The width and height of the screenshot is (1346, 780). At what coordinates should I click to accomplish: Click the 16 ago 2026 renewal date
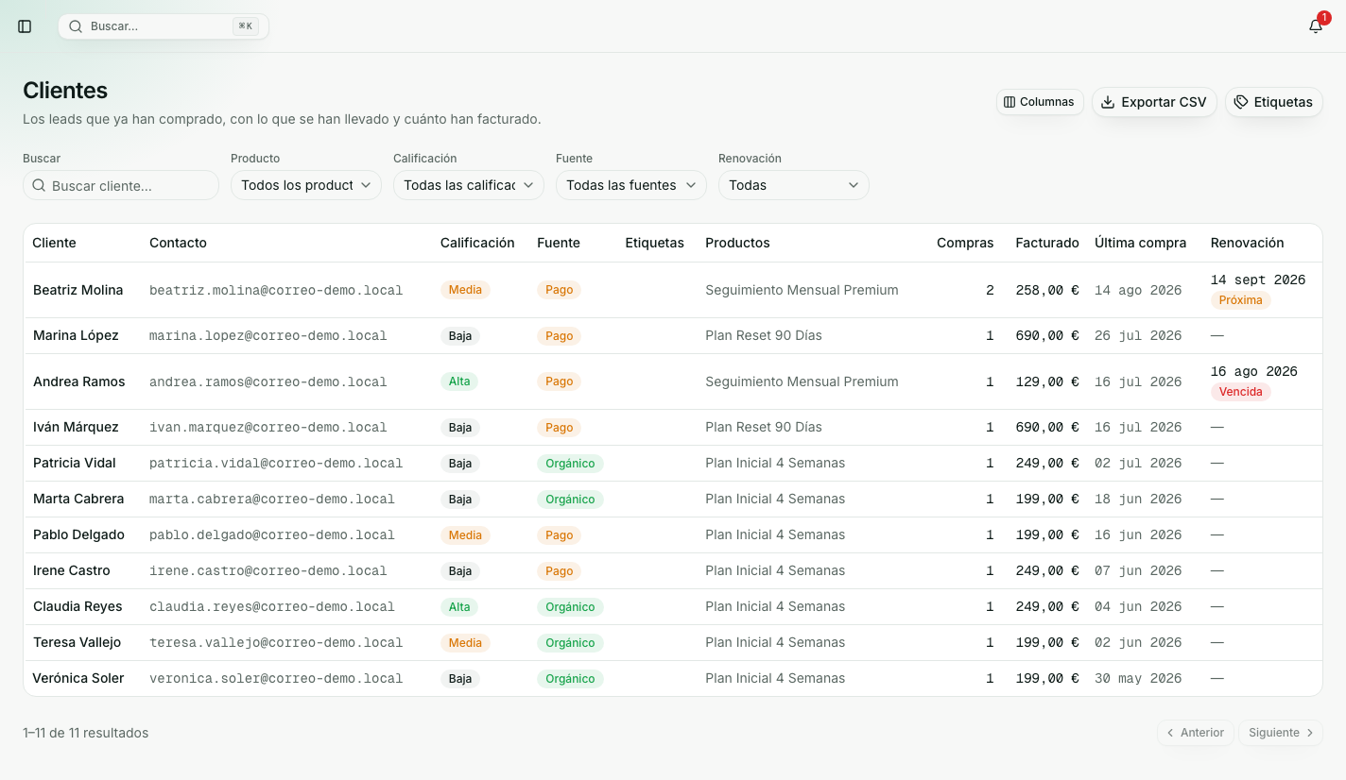tap(1254, 371)
